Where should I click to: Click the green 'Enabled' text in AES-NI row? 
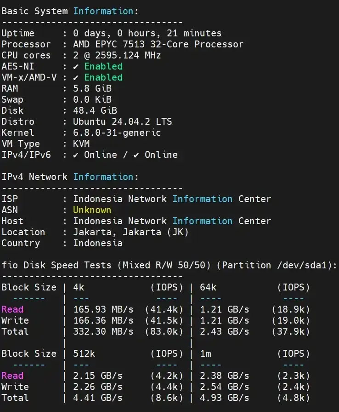tap(103, 66)
